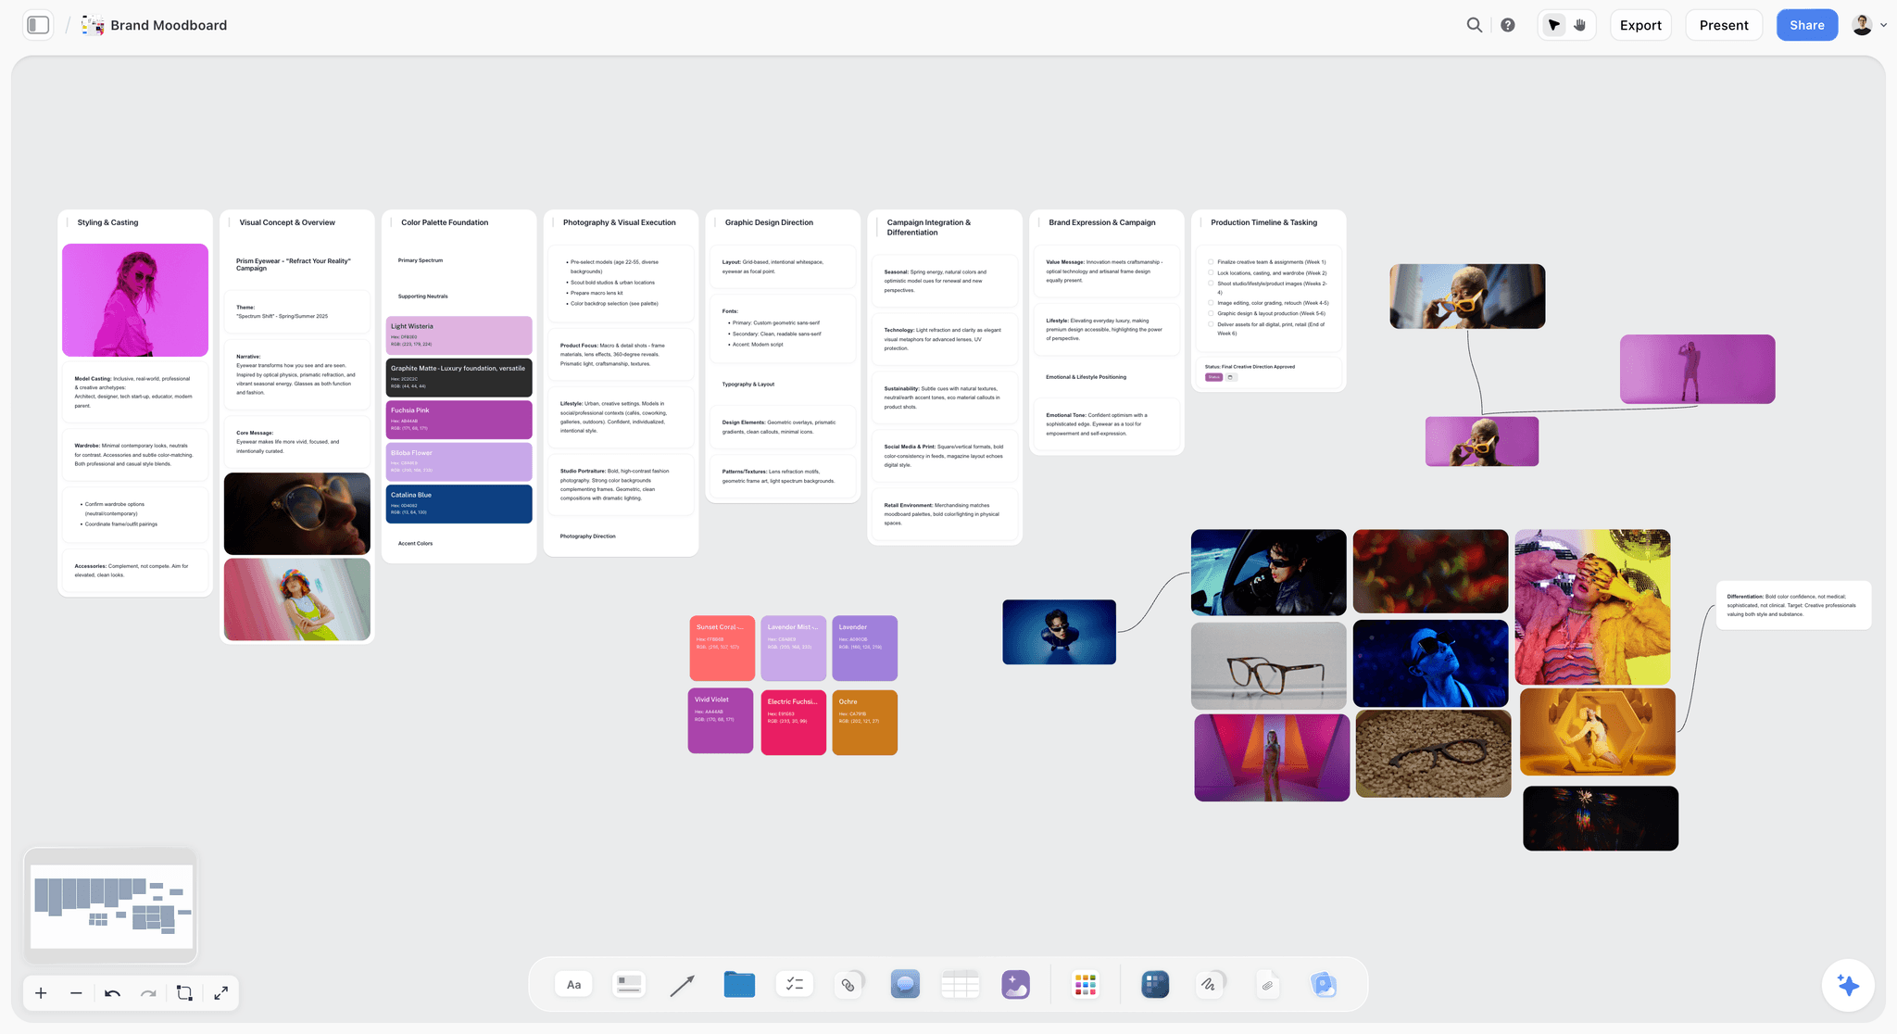Select the Differentiation note card
Viewport: 1897px width, 1034px height.
(1793, 605)
